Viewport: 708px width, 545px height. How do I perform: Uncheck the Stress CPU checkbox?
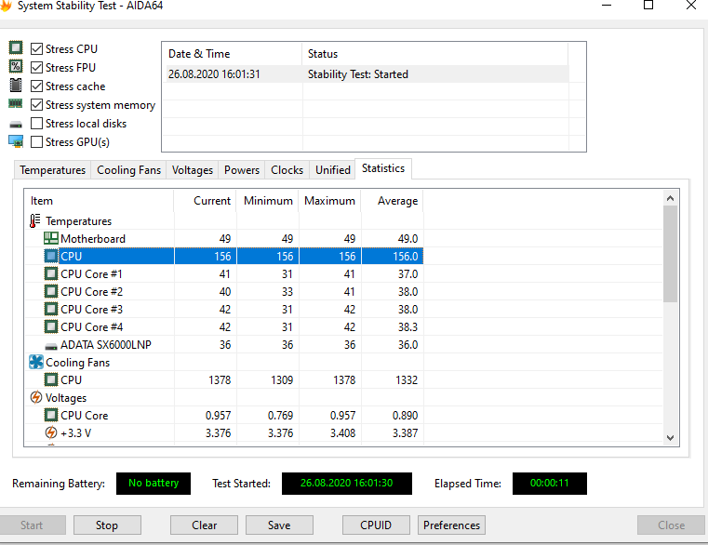pos(36,48)
